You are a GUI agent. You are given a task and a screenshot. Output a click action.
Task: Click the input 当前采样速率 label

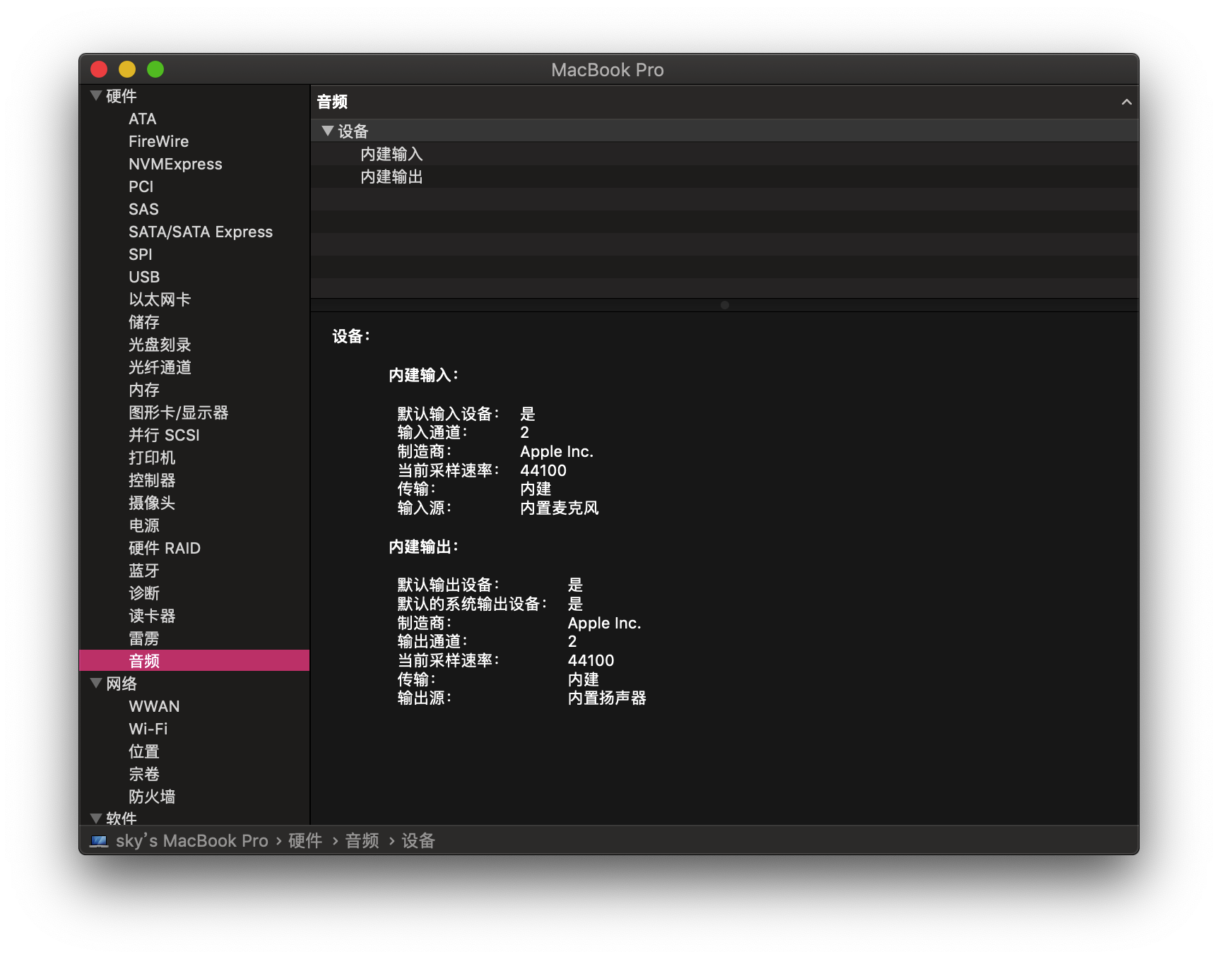coord(448,470)
